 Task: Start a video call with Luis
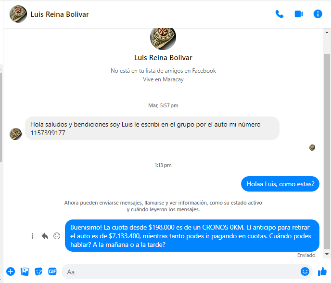click(x=298, y=14)
